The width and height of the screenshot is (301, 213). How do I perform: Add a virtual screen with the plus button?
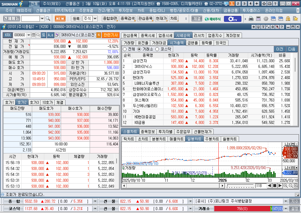coord(257,4)
